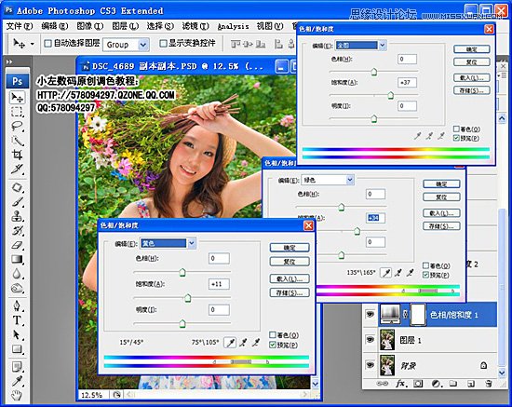Image resolution: width=512 pixels, height=407 pixels.
Task: Select the Rectangular Marquee tool
Action: (17, 112)
